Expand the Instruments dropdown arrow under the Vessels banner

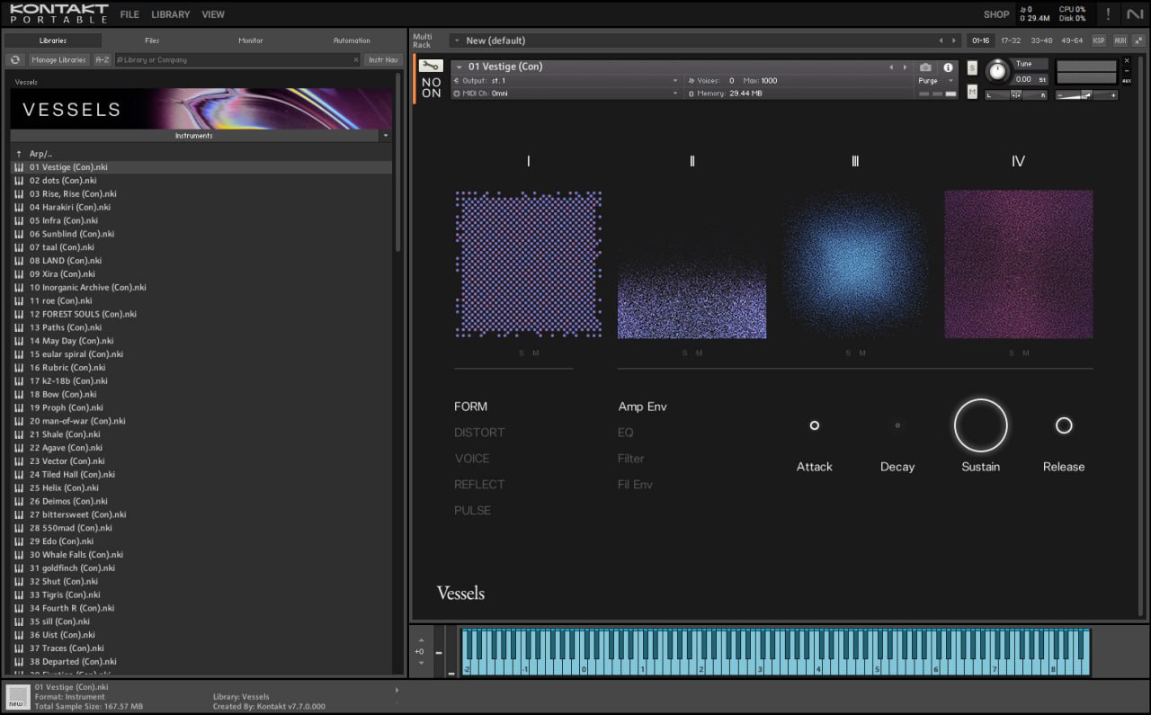pyautogui.click(x=386, y=136)
